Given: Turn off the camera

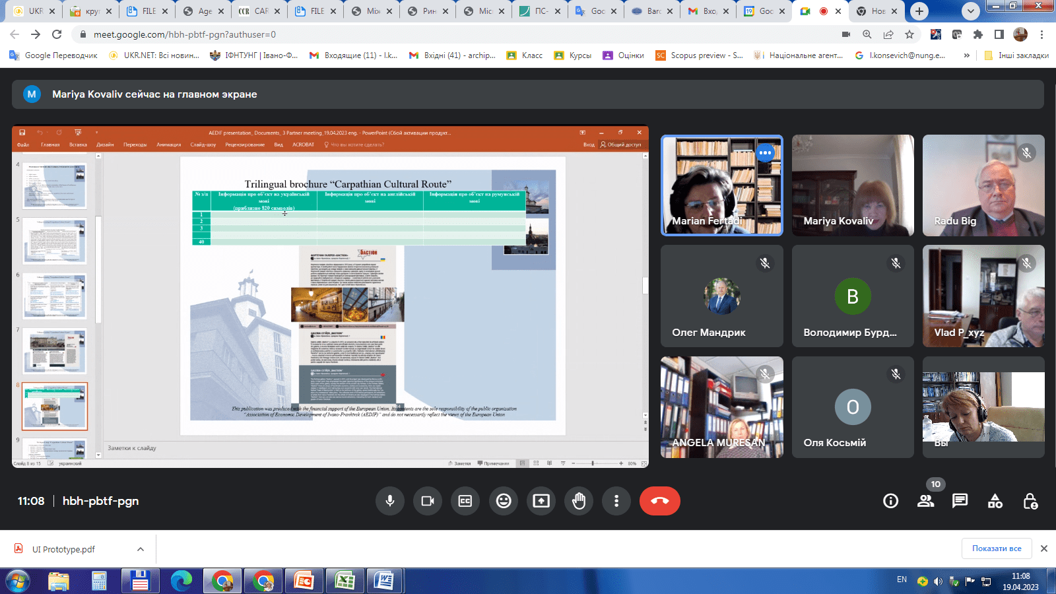Looking at the screenshot, I should pos(428,501).
